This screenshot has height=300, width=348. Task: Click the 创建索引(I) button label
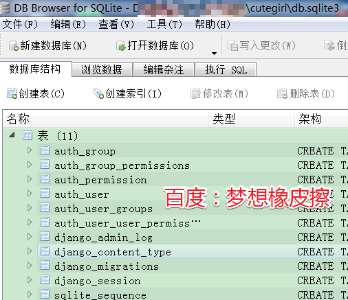133,94
